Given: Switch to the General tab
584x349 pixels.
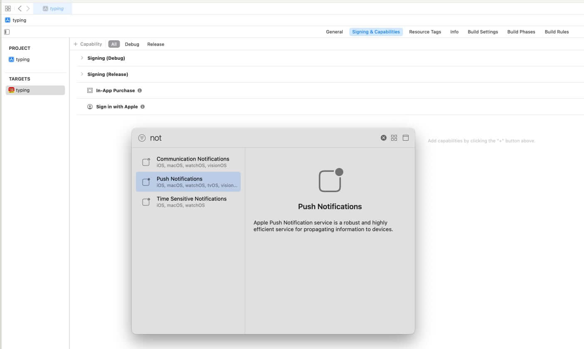Looking at the screenshot, I should click(x=334, y=32).
